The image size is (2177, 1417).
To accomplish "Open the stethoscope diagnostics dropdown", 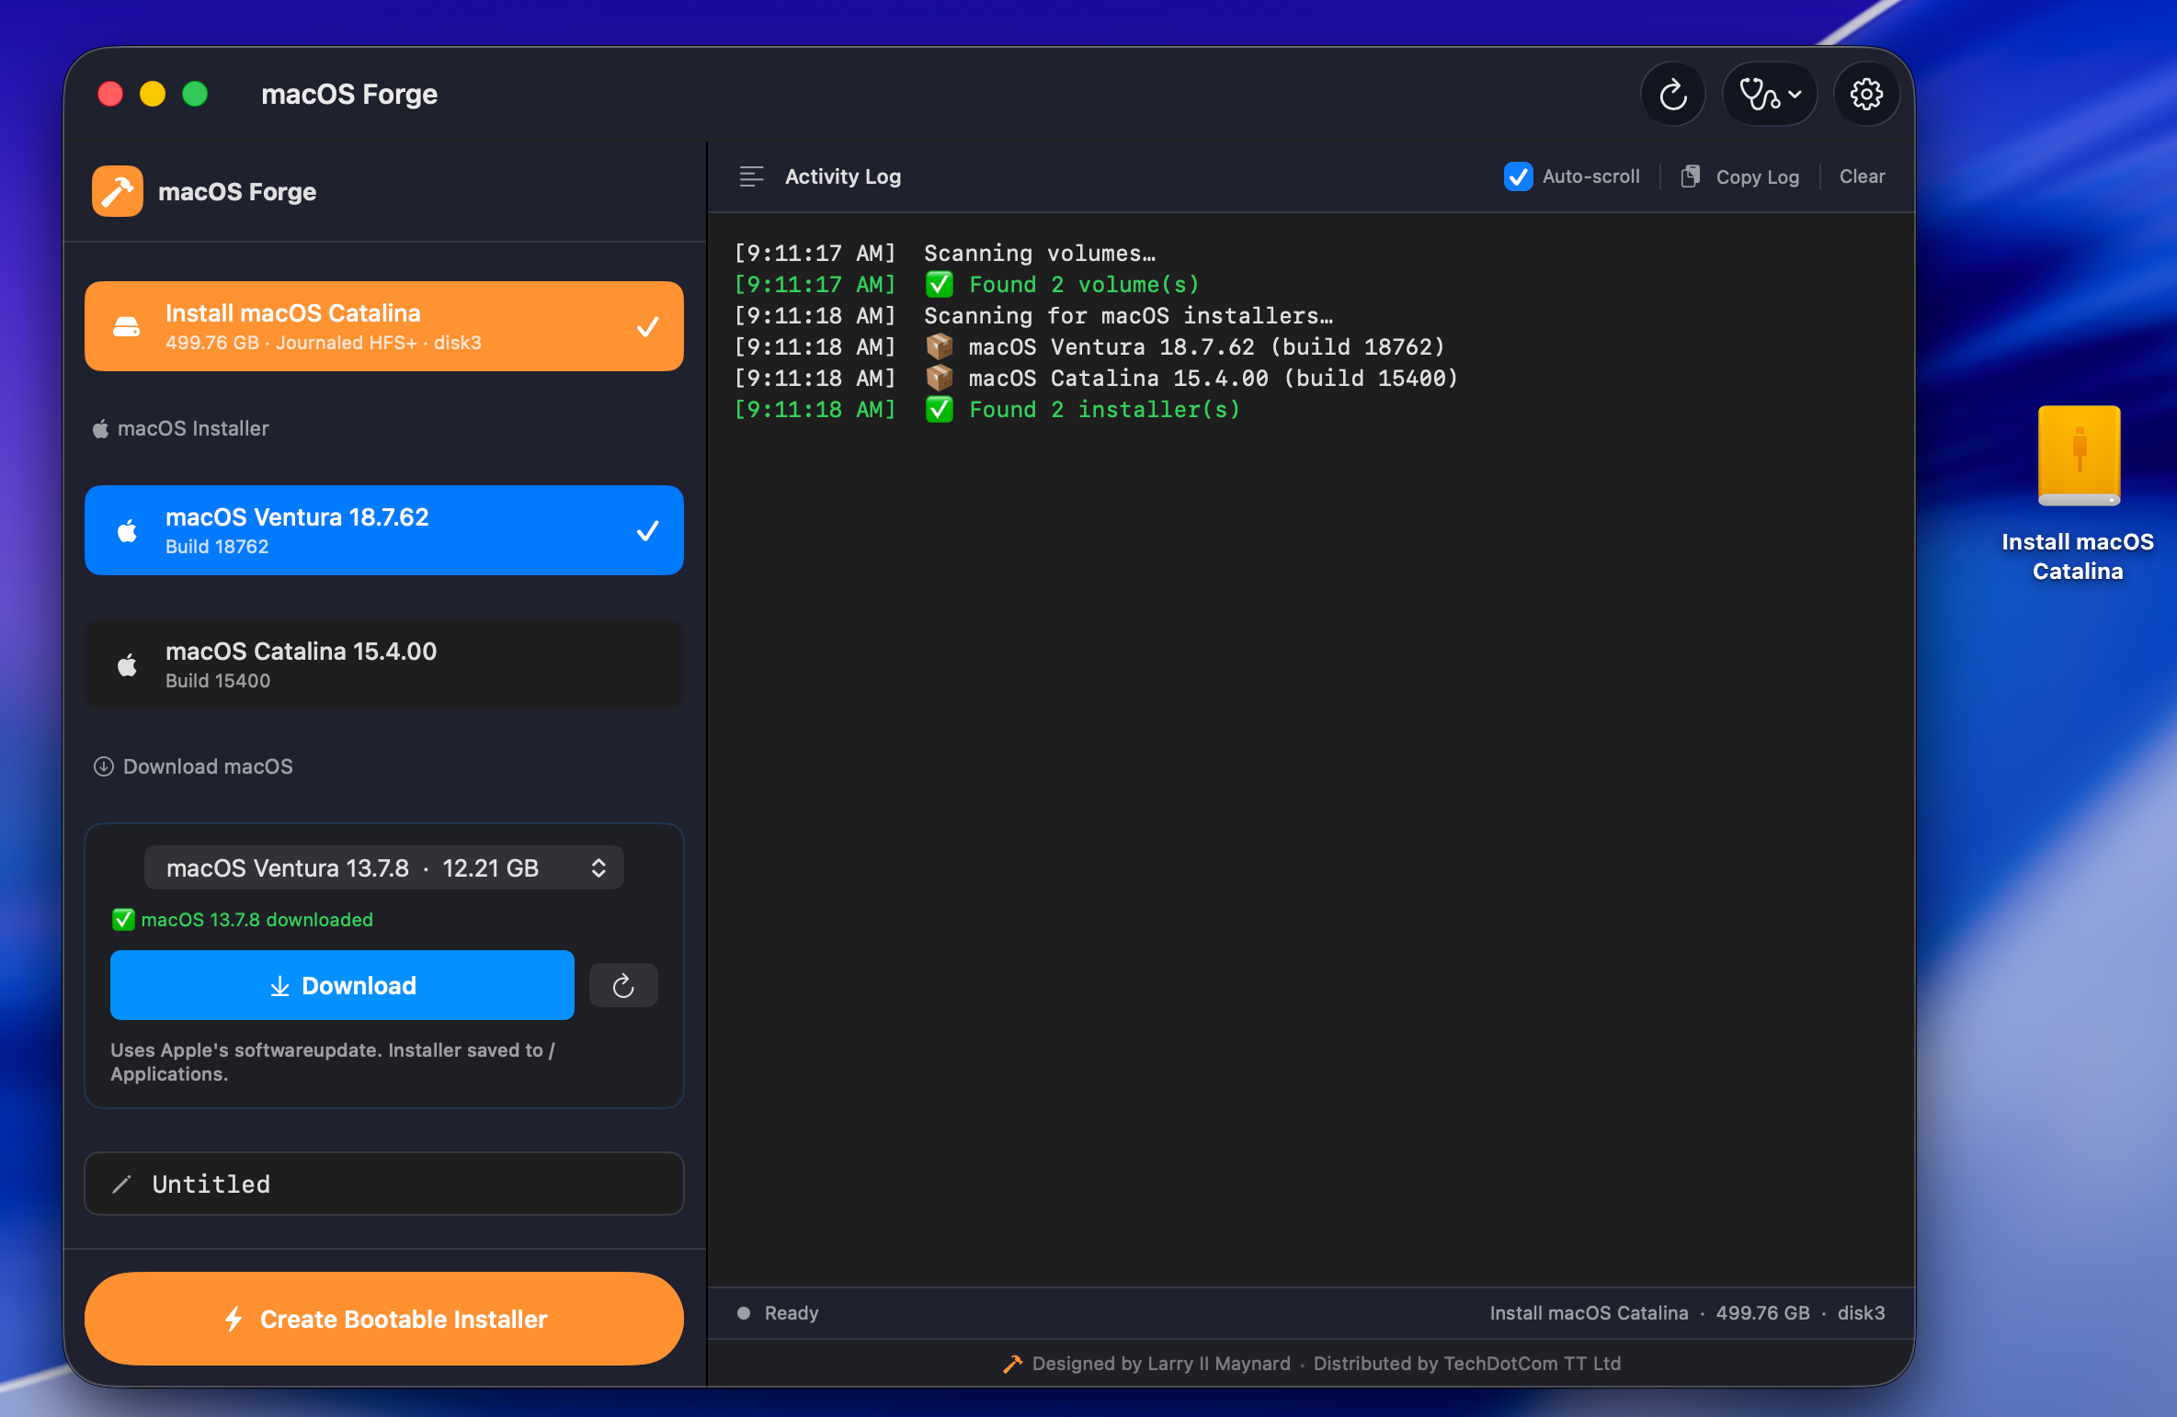I will pos(1770,94).
